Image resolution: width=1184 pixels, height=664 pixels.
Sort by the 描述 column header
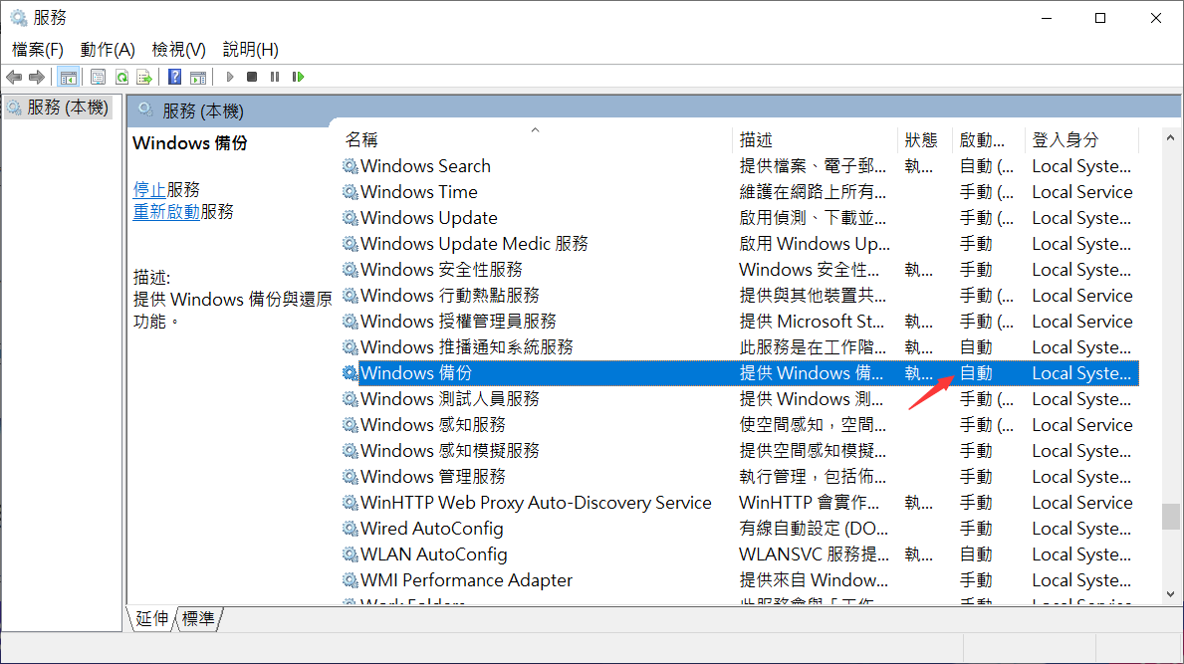coord(815,139)
